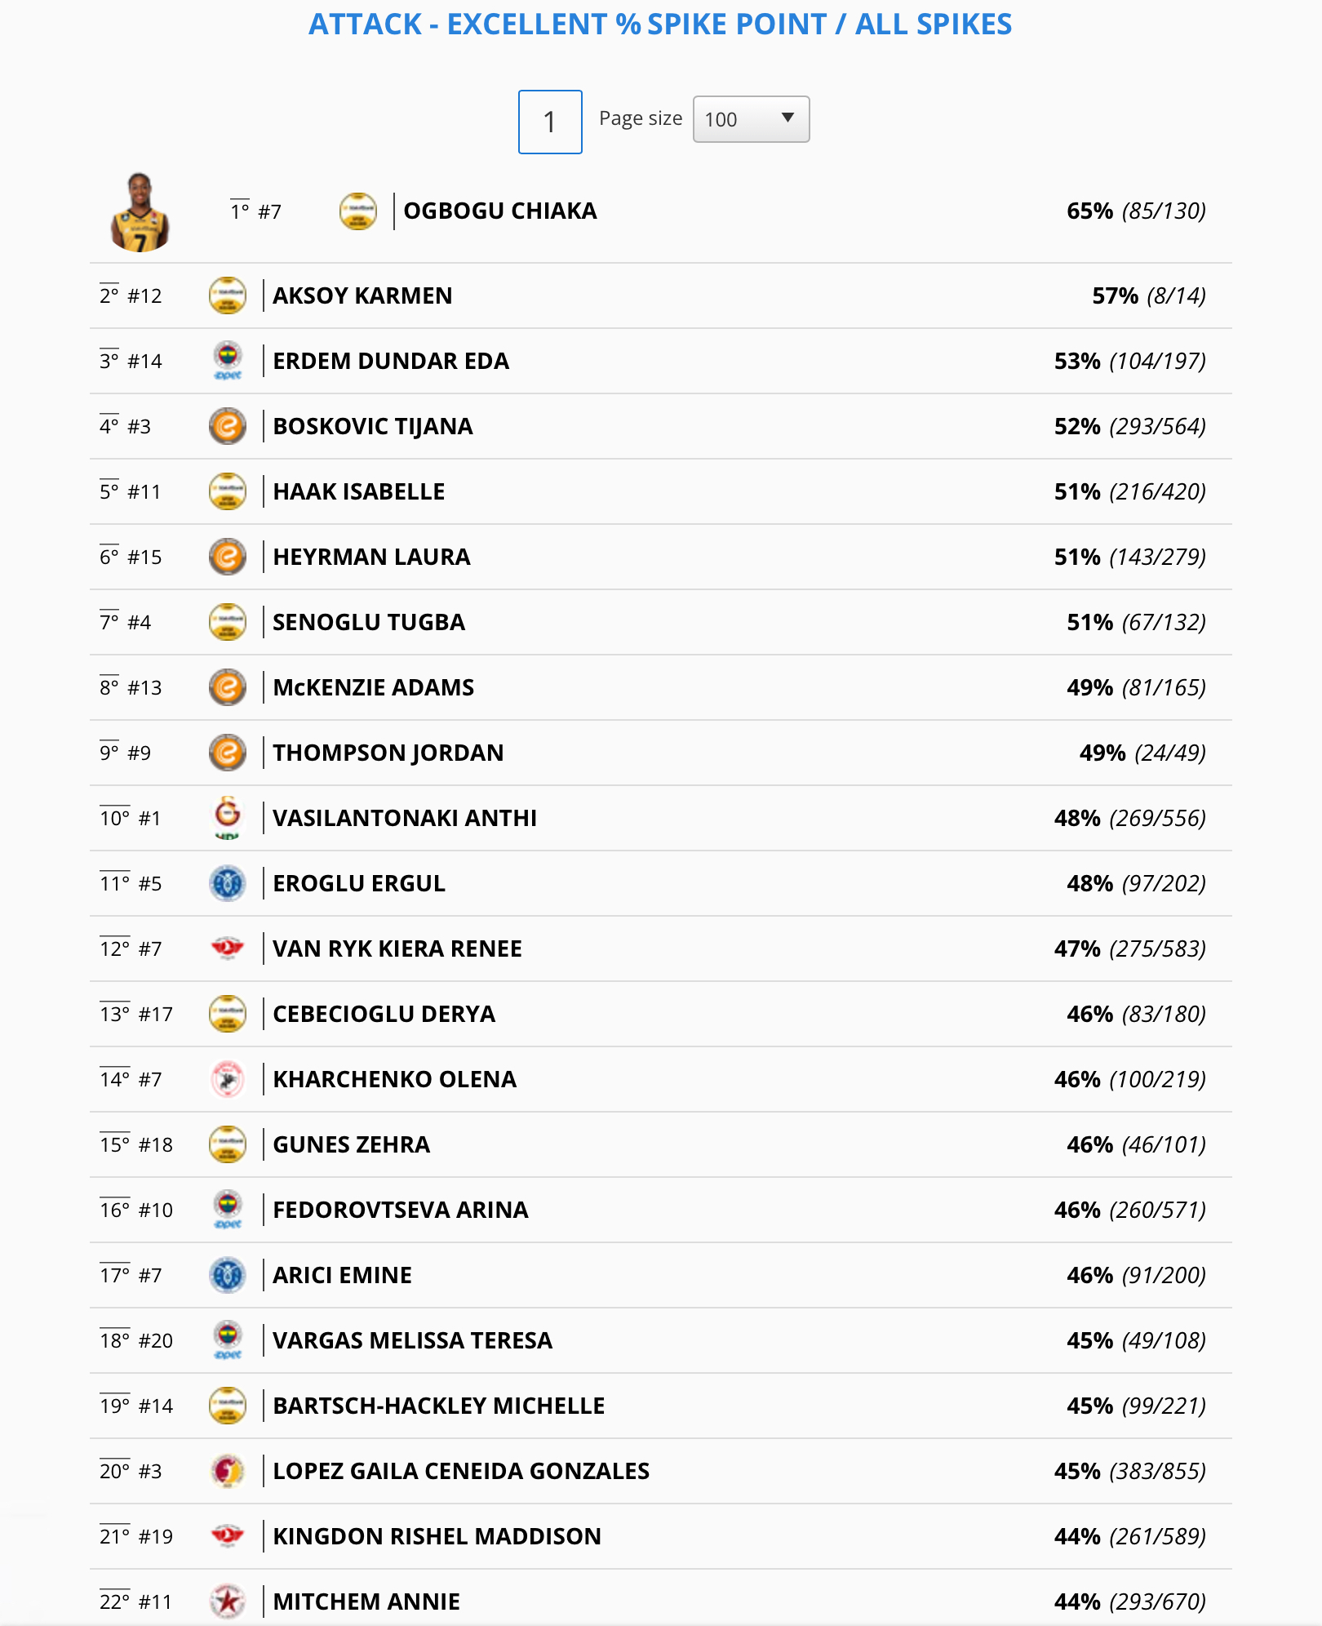Screen dimensions: 1322x1626
Task: Click team logo beside Erdem Dundar Eda
Action: point(228,361)
